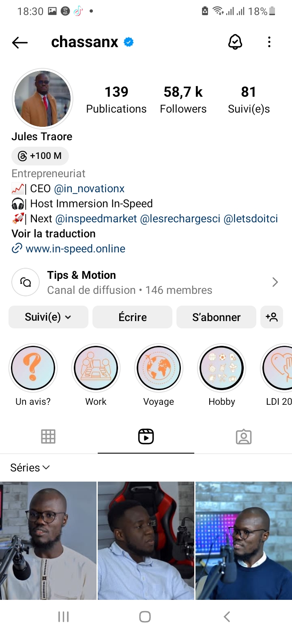The height and width of the screenshot is (634, 292).
Task: Open the first reel thumbnail
Action: point(48,541)
